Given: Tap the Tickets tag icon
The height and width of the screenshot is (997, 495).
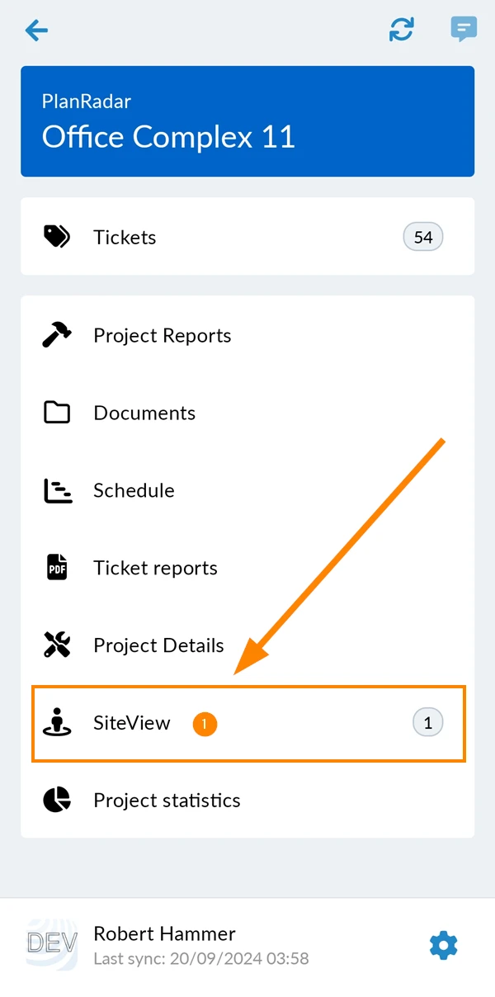Looking at the screenshot, I should (57, 237).
